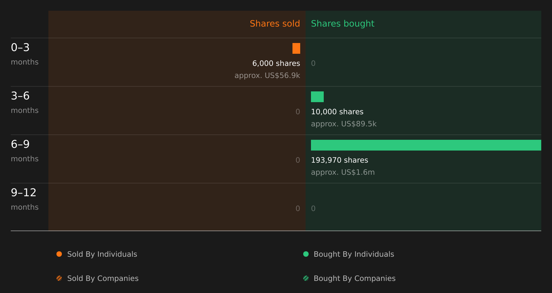The width and height of the screenshot is (552, 293).
Task: Click the zero bought value in 0–3 months
Action: point(313,63)
